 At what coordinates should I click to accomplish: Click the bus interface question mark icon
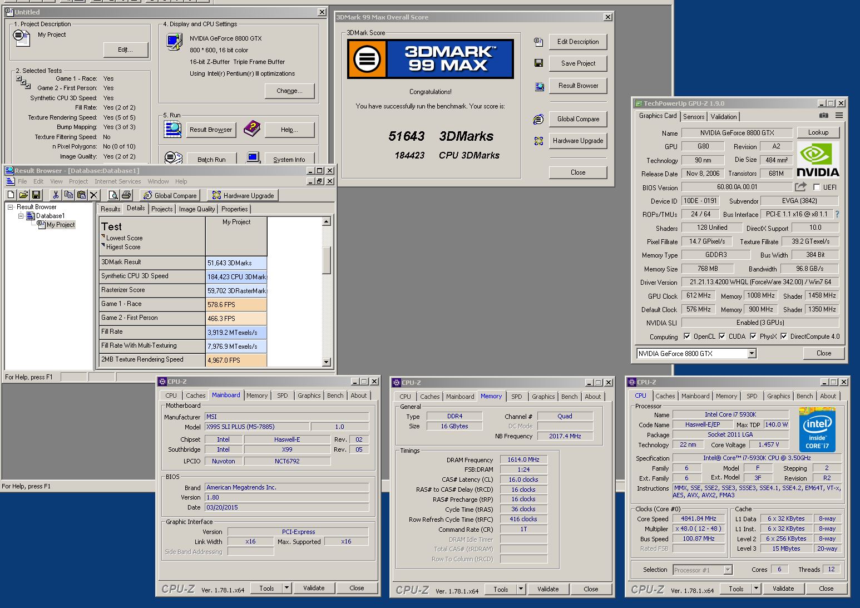837,214
